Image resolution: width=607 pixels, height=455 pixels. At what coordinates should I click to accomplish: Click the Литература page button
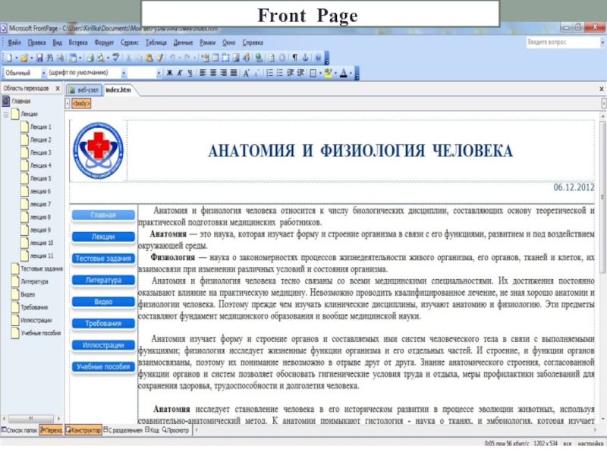[x=103, y=280]
